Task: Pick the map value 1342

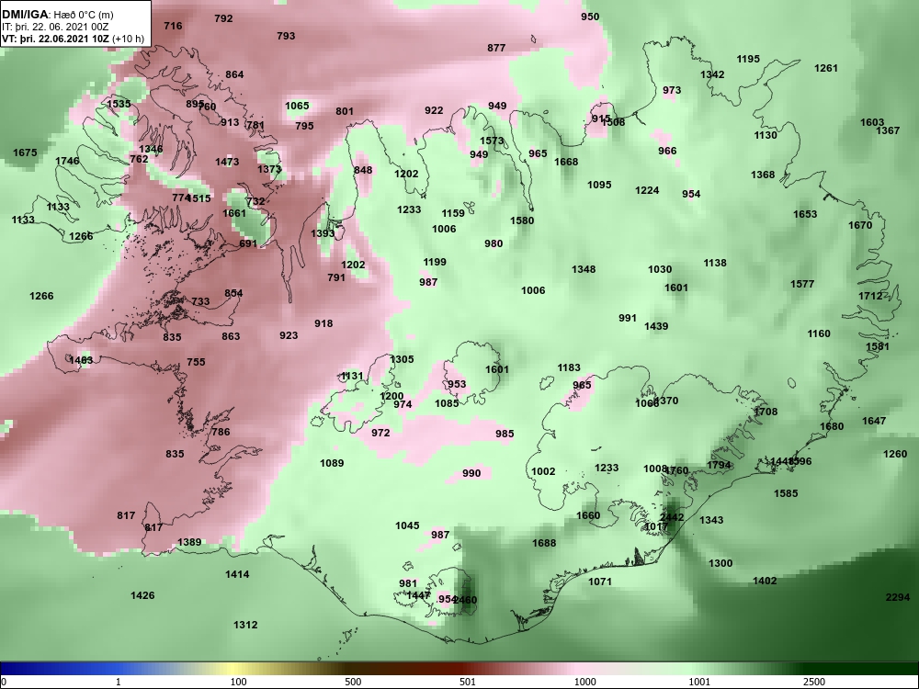Action: pyautogui.click(x=712, y=75)
